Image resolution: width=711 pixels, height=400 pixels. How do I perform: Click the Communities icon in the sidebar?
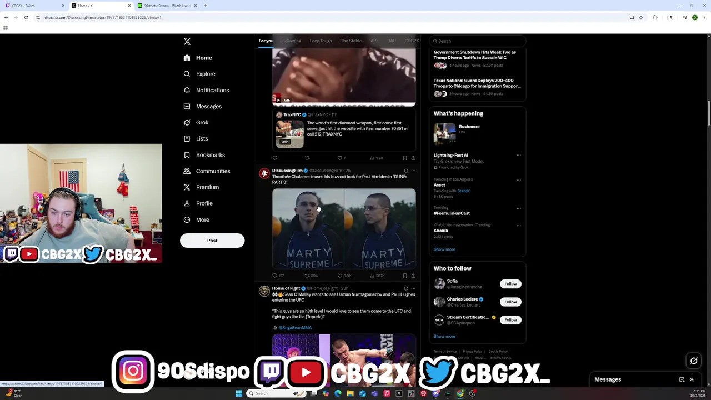point(187,171)
